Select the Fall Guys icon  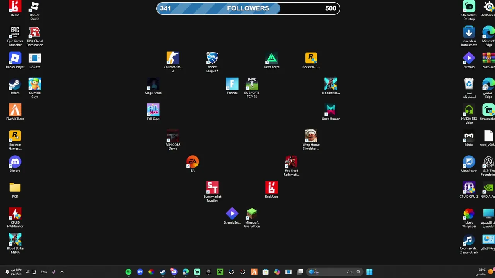[153, 112]
